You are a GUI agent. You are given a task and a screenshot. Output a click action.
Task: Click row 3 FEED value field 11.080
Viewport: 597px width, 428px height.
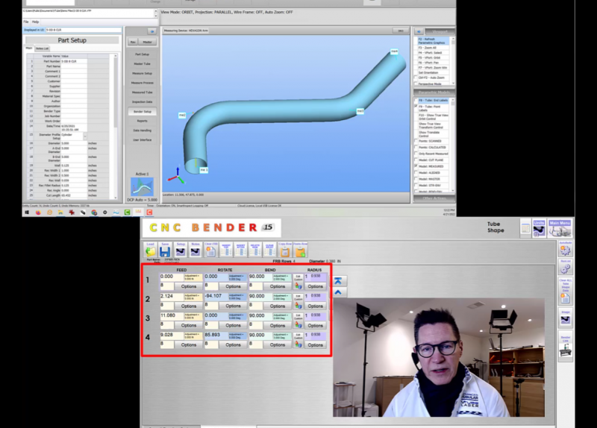[172, 315]
